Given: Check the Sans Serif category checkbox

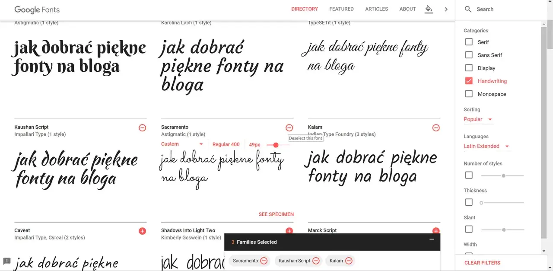Looking at the screenshot, I should tap(469, 55).
